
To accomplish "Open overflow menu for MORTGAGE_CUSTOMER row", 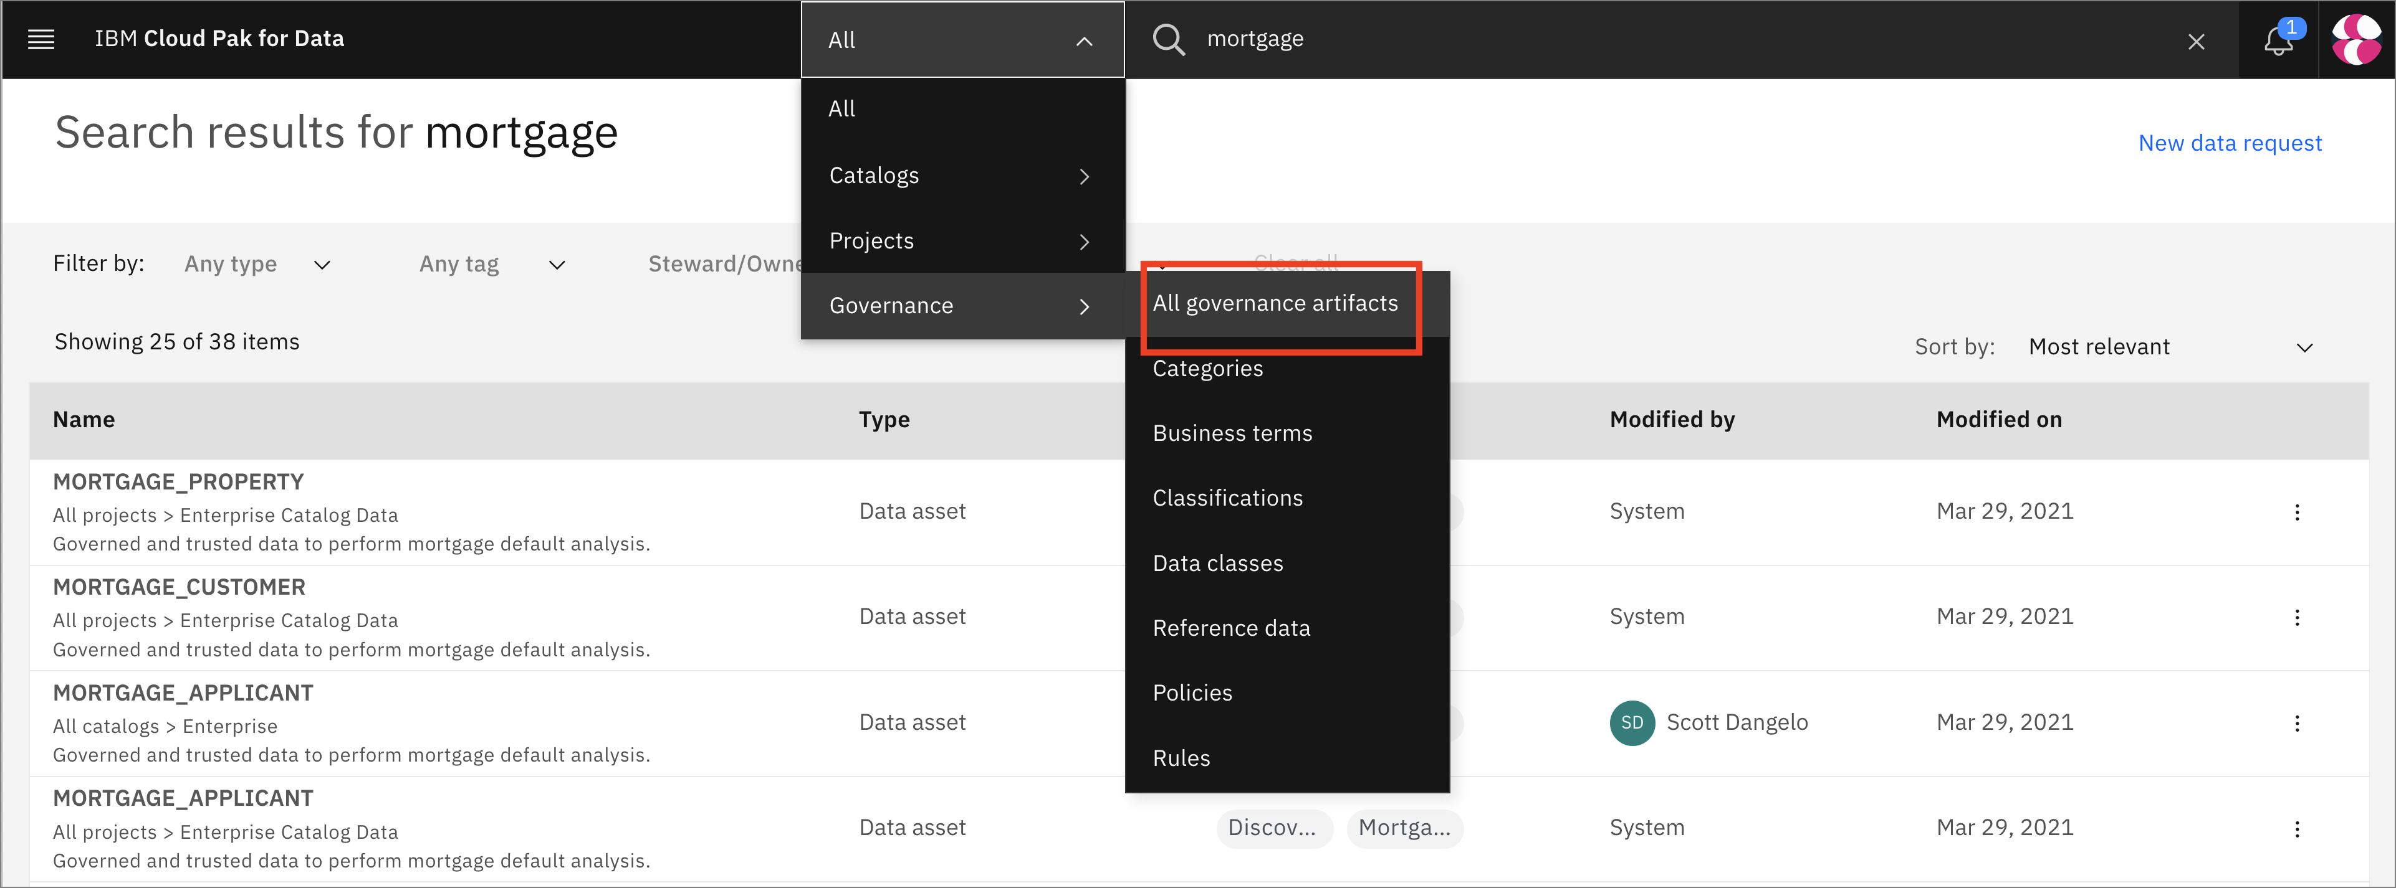I will pos(2296,618).
